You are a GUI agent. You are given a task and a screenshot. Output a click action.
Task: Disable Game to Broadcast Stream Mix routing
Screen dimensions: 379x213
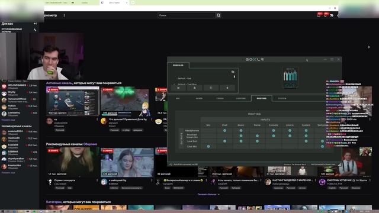tap(257, 135)
